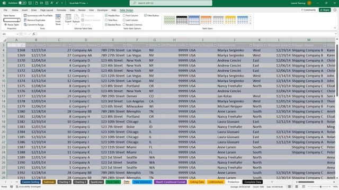Open City column filter dropdown
The width and height of the screenshot is (339, 190).
(x=147, y=45)
